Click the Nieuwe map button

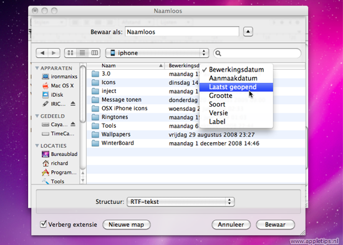pos(126,224)
